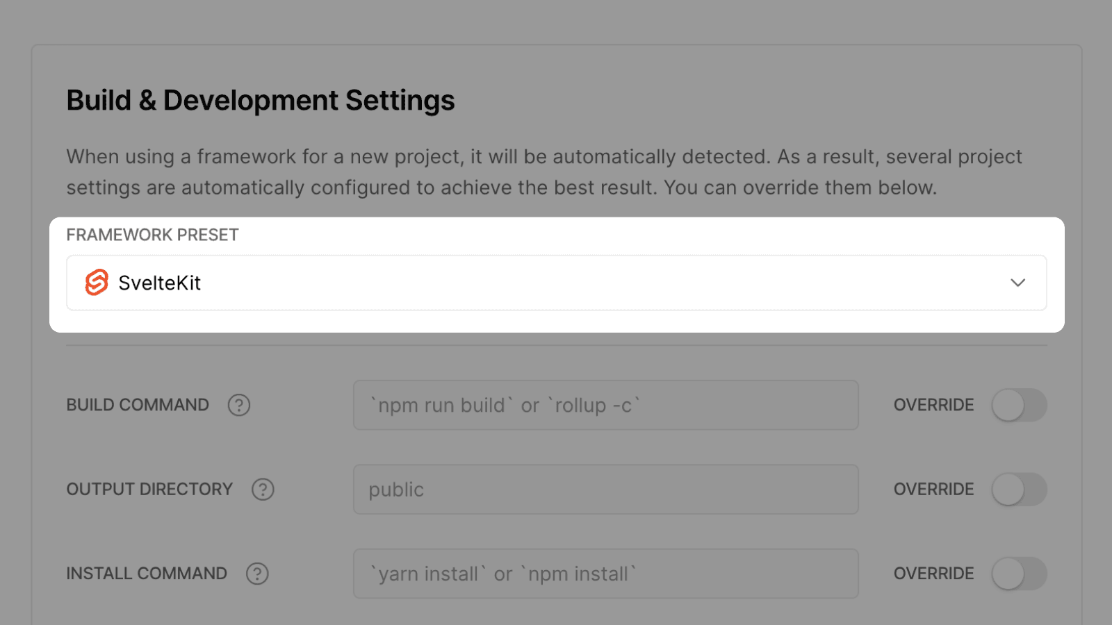Enable the Install Command override toggle
The height and width of the screenshot is (625, 1112).
1019,574
